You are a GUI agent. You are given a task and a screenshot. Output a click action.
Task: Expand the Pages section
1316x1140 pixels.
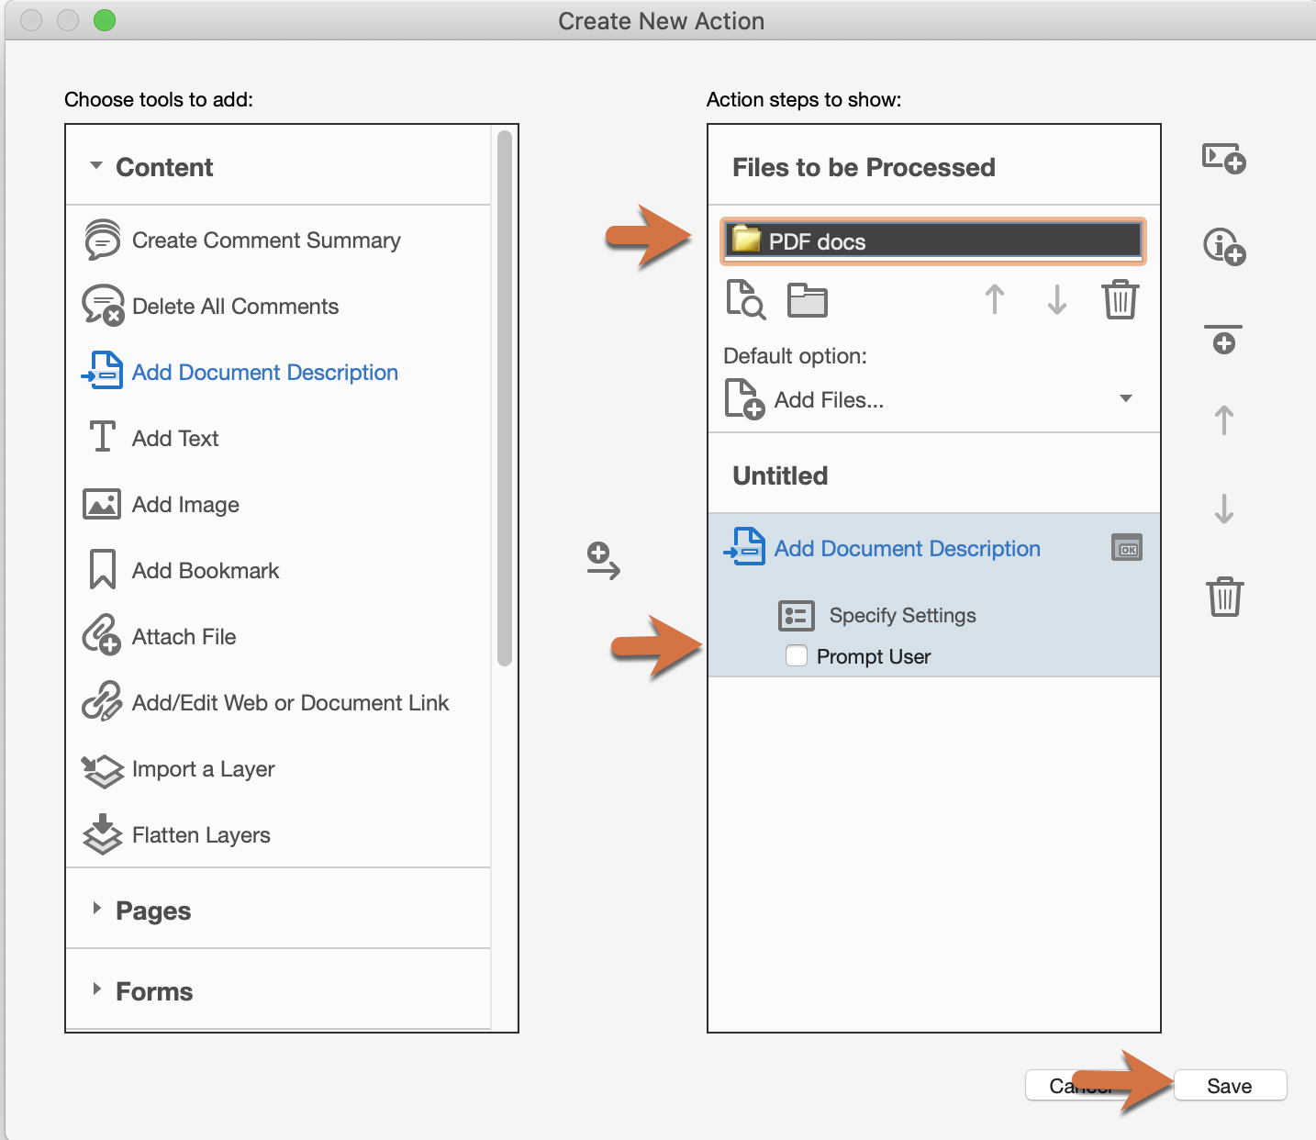coord(98,910)
